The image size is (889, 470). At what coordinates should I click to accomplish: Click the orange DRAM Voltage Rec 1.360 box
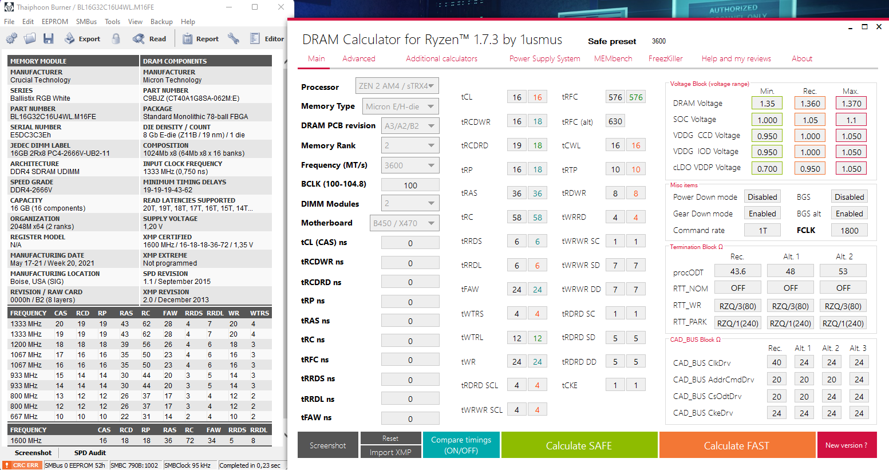click(809, 103)
